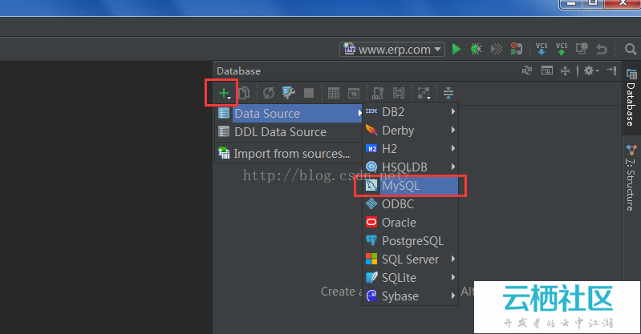Select Oracle from the data source list
Image resolution: width=641 pixels, height=334 pixels.
(411, 223)
